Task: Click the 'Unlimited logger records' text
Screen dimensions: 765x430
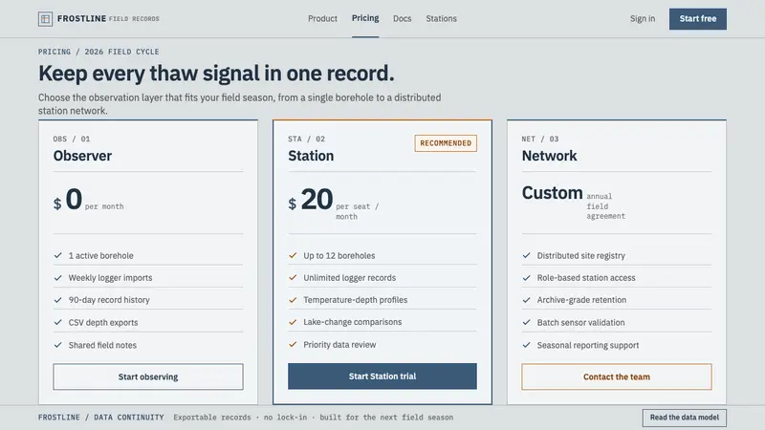Action: pyautogui.click(x=349, y=278)
